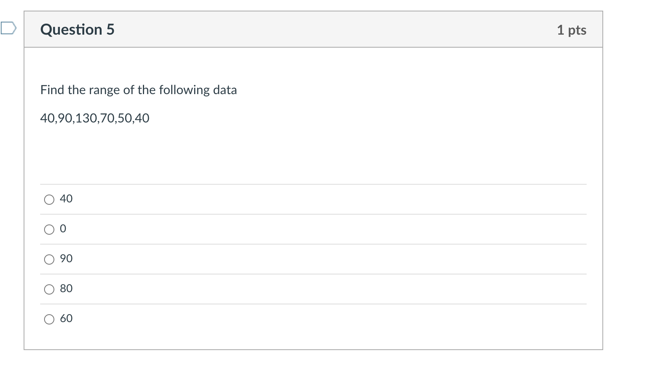Select the radio button beside 60

(x=49, y=319)
